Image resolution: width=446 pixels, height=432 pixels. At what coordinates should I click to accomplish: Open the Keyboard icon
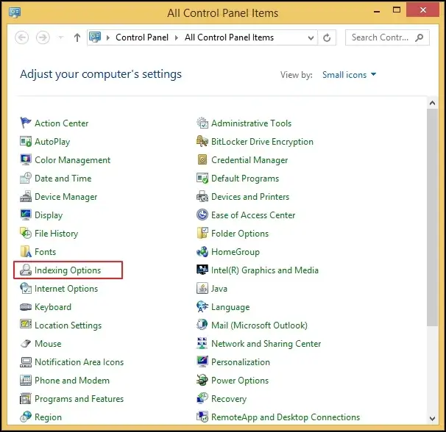coord(26,307)
